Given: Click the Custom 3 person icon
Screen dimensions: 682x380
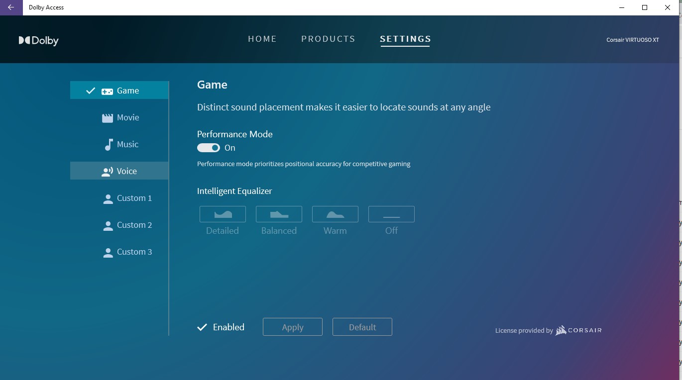Looking at the screenshot, I should point(108,253).
